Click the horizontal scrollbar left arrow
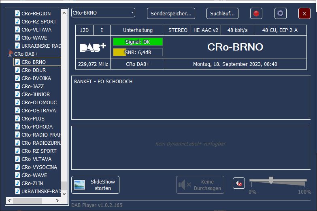This screenshot has height=211, width=317. click(x=9, y=200)
